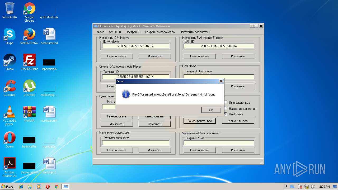Click Изменить under Название процессора
The height and width of the screenshot is (190, 338).
[x=155, y=150]
